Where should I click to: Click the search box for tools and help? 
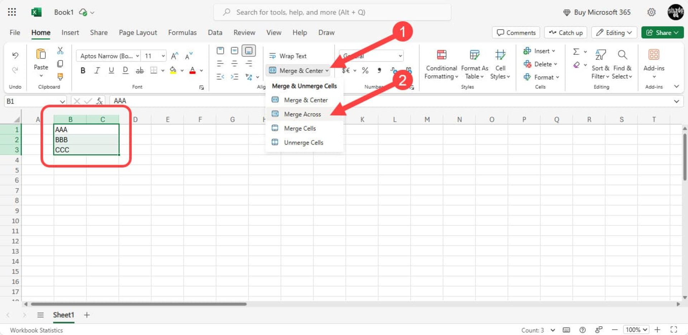332,12
